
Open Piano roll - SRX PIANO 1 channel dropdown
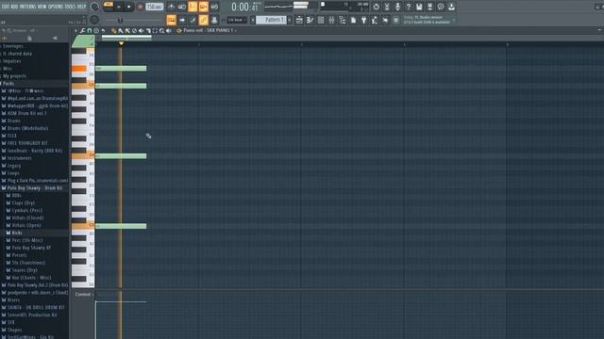209,30
